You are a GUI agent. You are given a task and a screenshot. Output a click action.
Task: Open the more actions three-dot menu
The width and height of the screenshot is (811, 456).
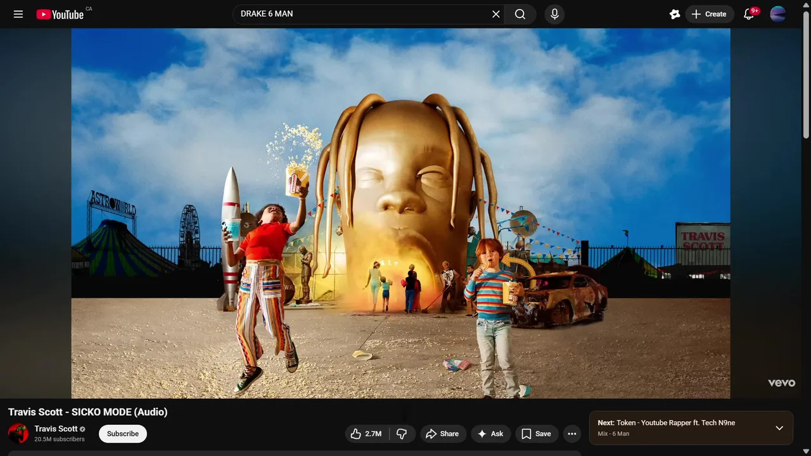tap(572, 434)
